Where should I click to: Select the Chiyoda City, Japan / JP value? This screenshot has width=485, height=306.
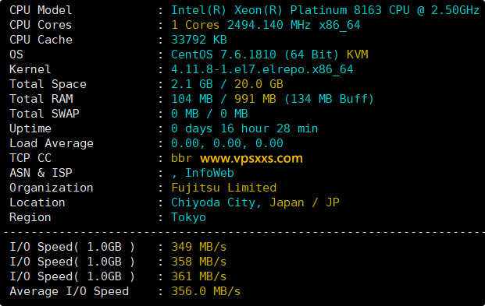(x=255, y=202)
